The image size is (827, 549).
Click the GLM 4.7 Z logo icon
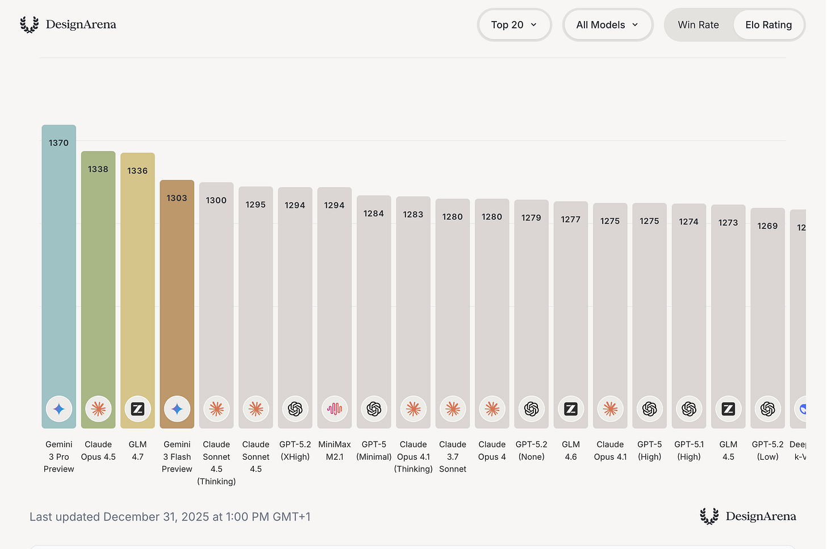pyautogui.click(x=137, y=409)
